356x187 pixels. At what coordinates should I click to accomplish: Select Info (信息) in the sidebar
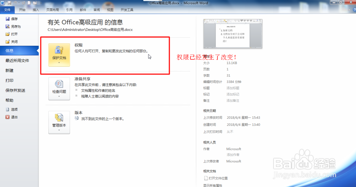(19, 50)
